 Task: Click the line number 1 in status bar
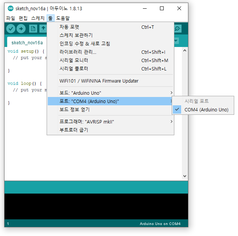pos(8,223)
